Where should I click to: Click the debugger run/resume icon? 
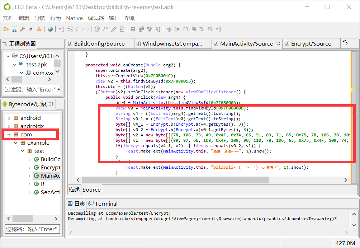pos(177,29)
